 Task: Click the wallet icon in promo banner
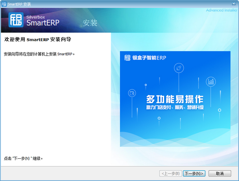[x=132, y=93]
